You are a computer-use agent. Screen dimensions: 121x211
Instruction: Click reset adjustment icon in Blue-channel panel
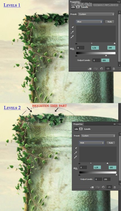tap(102, 69)
